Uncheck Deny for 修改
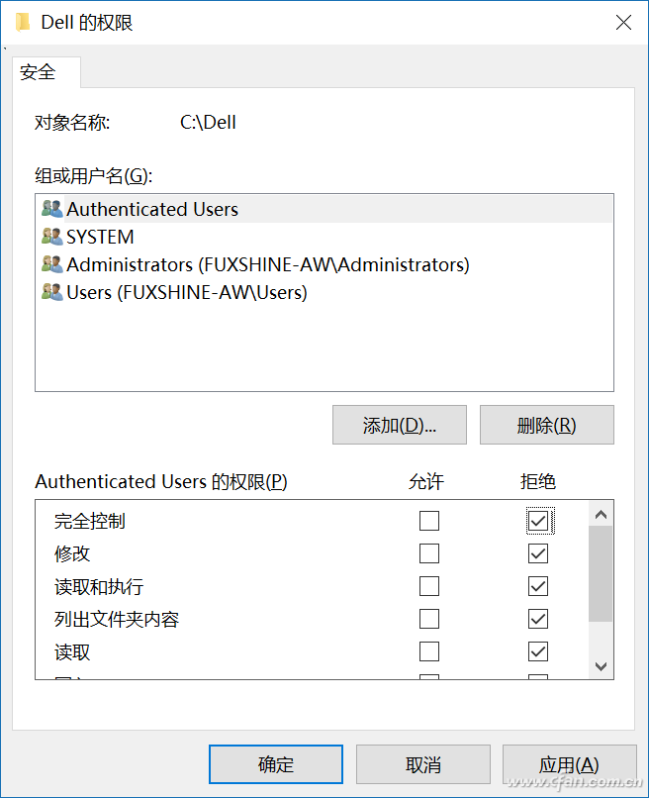 (538, 553)
